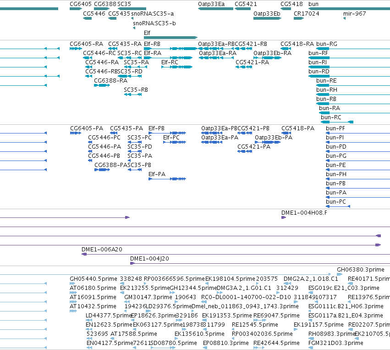
Task: Select transcript CG6388-RA
Action: pyautogui.click(x=102, y=85)
